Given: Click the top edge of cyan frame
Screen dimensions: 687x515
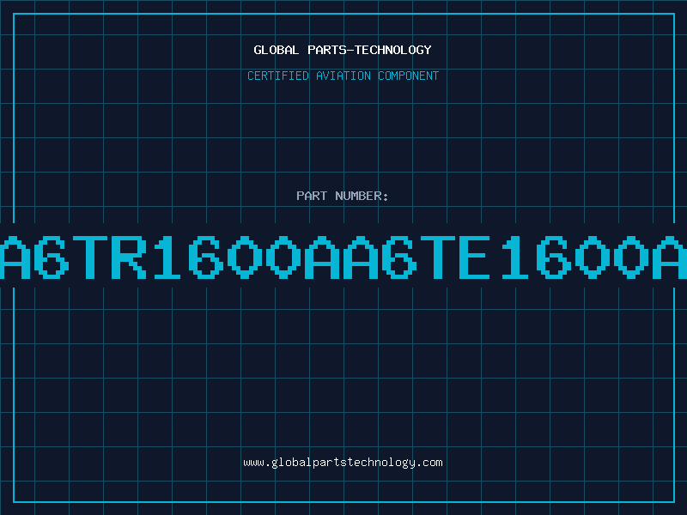Looking at the screenshot, I should click(x=344, y=14).
